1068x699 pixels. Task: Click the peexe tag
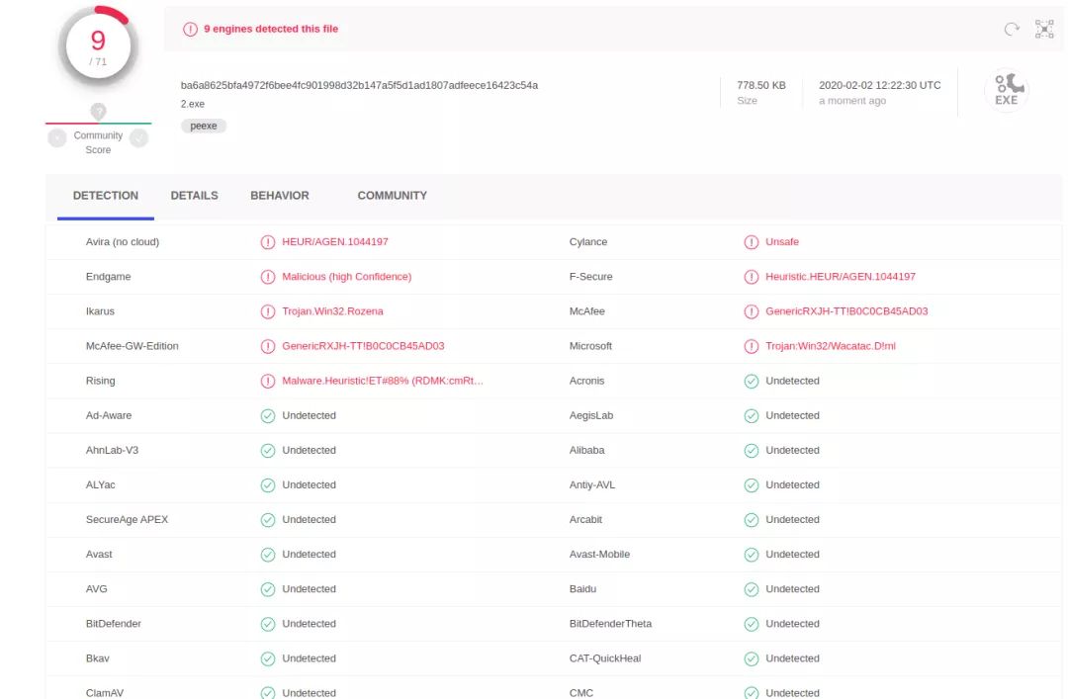[203, 127]
